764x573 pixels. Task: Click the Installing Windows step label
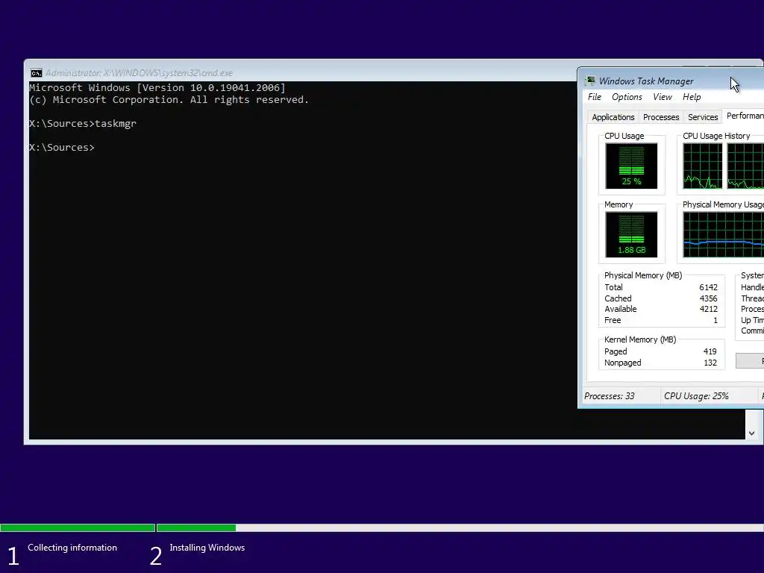pyautogui.click(x=207, y=548)
